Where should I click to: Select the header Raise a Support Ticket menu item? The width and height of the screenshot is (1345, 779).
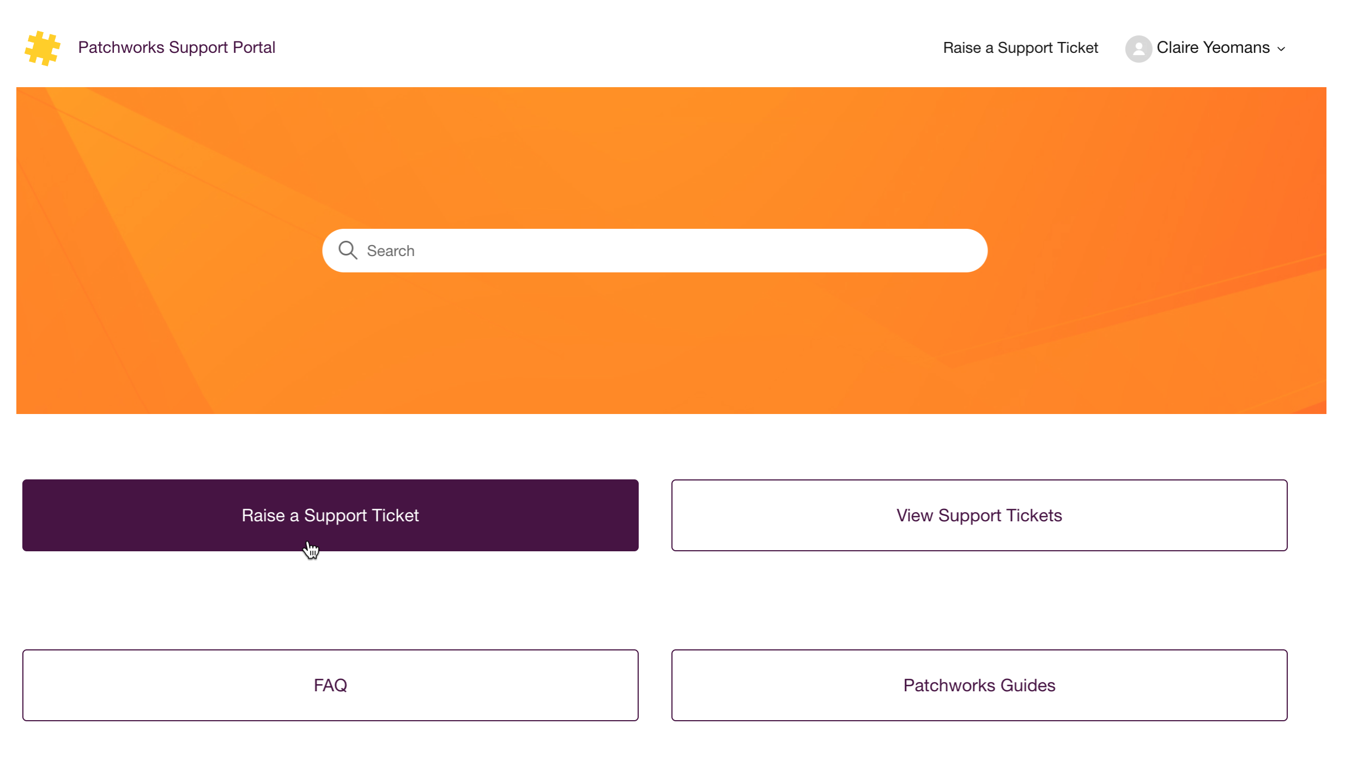(x=1020, y=48)
